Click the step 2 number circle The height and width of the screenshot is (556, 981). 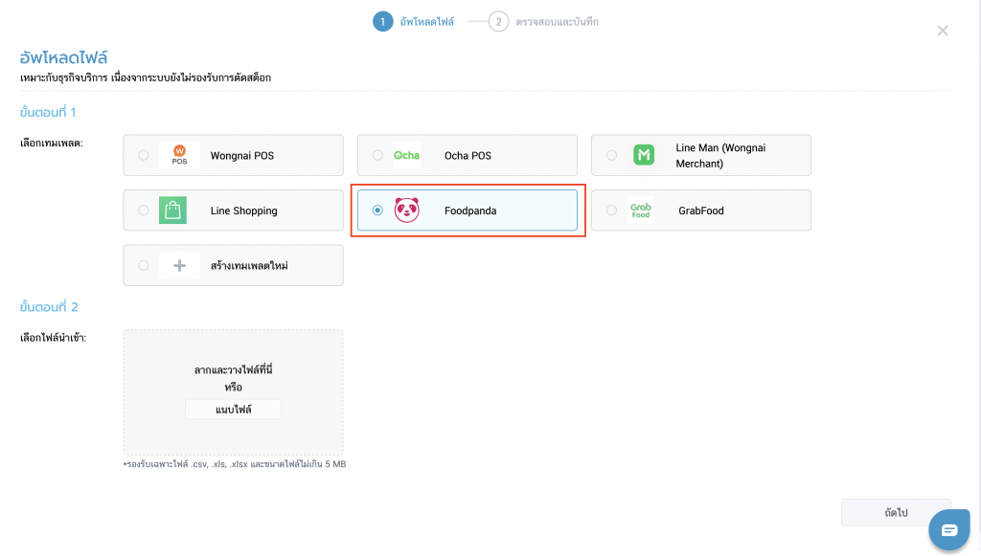498,21
